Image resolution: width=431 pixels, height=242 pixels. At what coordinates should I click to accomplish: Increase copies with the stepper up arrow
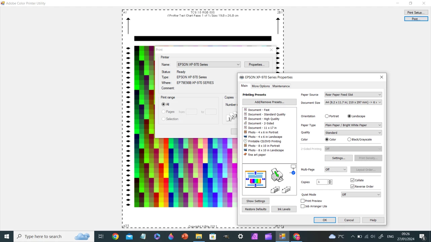[x=330, y=181]
